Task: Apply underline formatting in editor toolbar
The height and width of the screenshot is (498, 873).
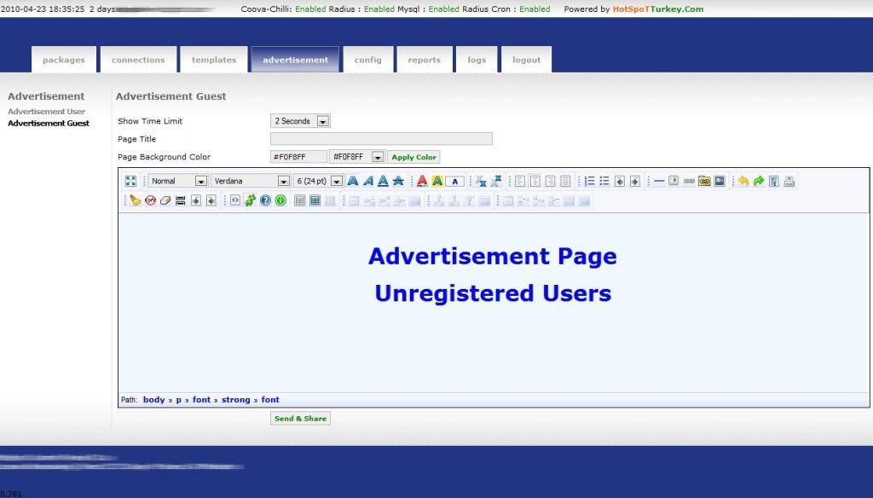Action: 383,181
